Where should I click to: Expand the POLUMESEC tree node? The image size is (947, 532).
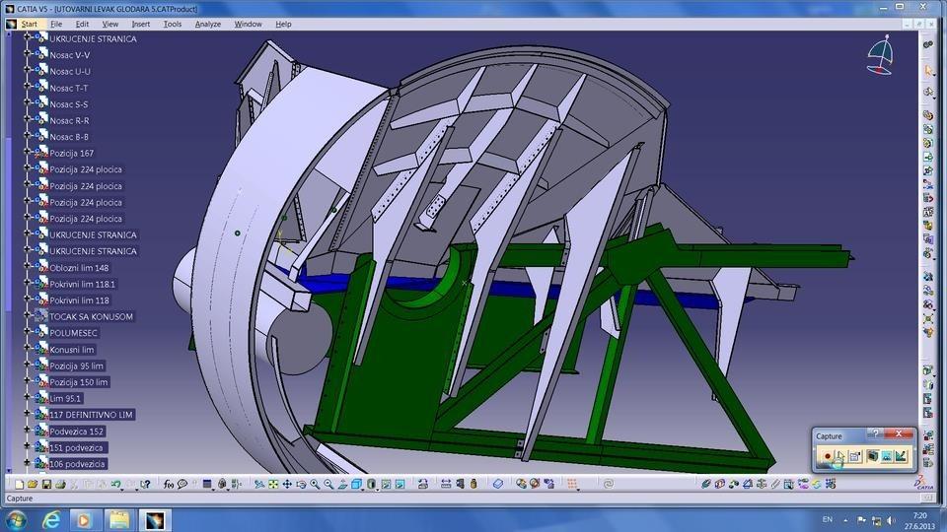pos(27,331)
